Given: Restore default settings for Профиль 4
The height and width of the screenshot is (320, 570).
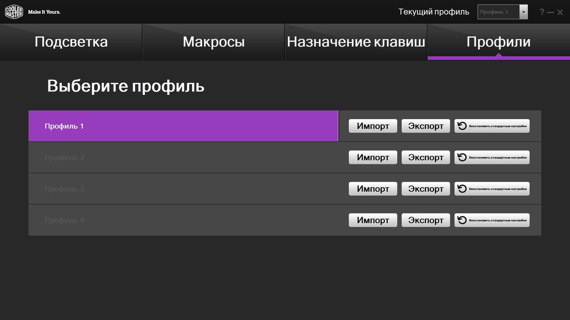Looking at the screenshot, I should coord(492,220).
